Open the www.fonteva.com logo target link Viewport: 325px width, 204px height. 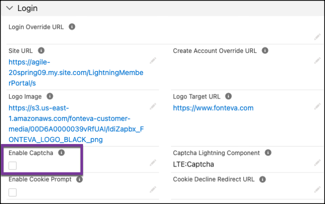(213, 108)
